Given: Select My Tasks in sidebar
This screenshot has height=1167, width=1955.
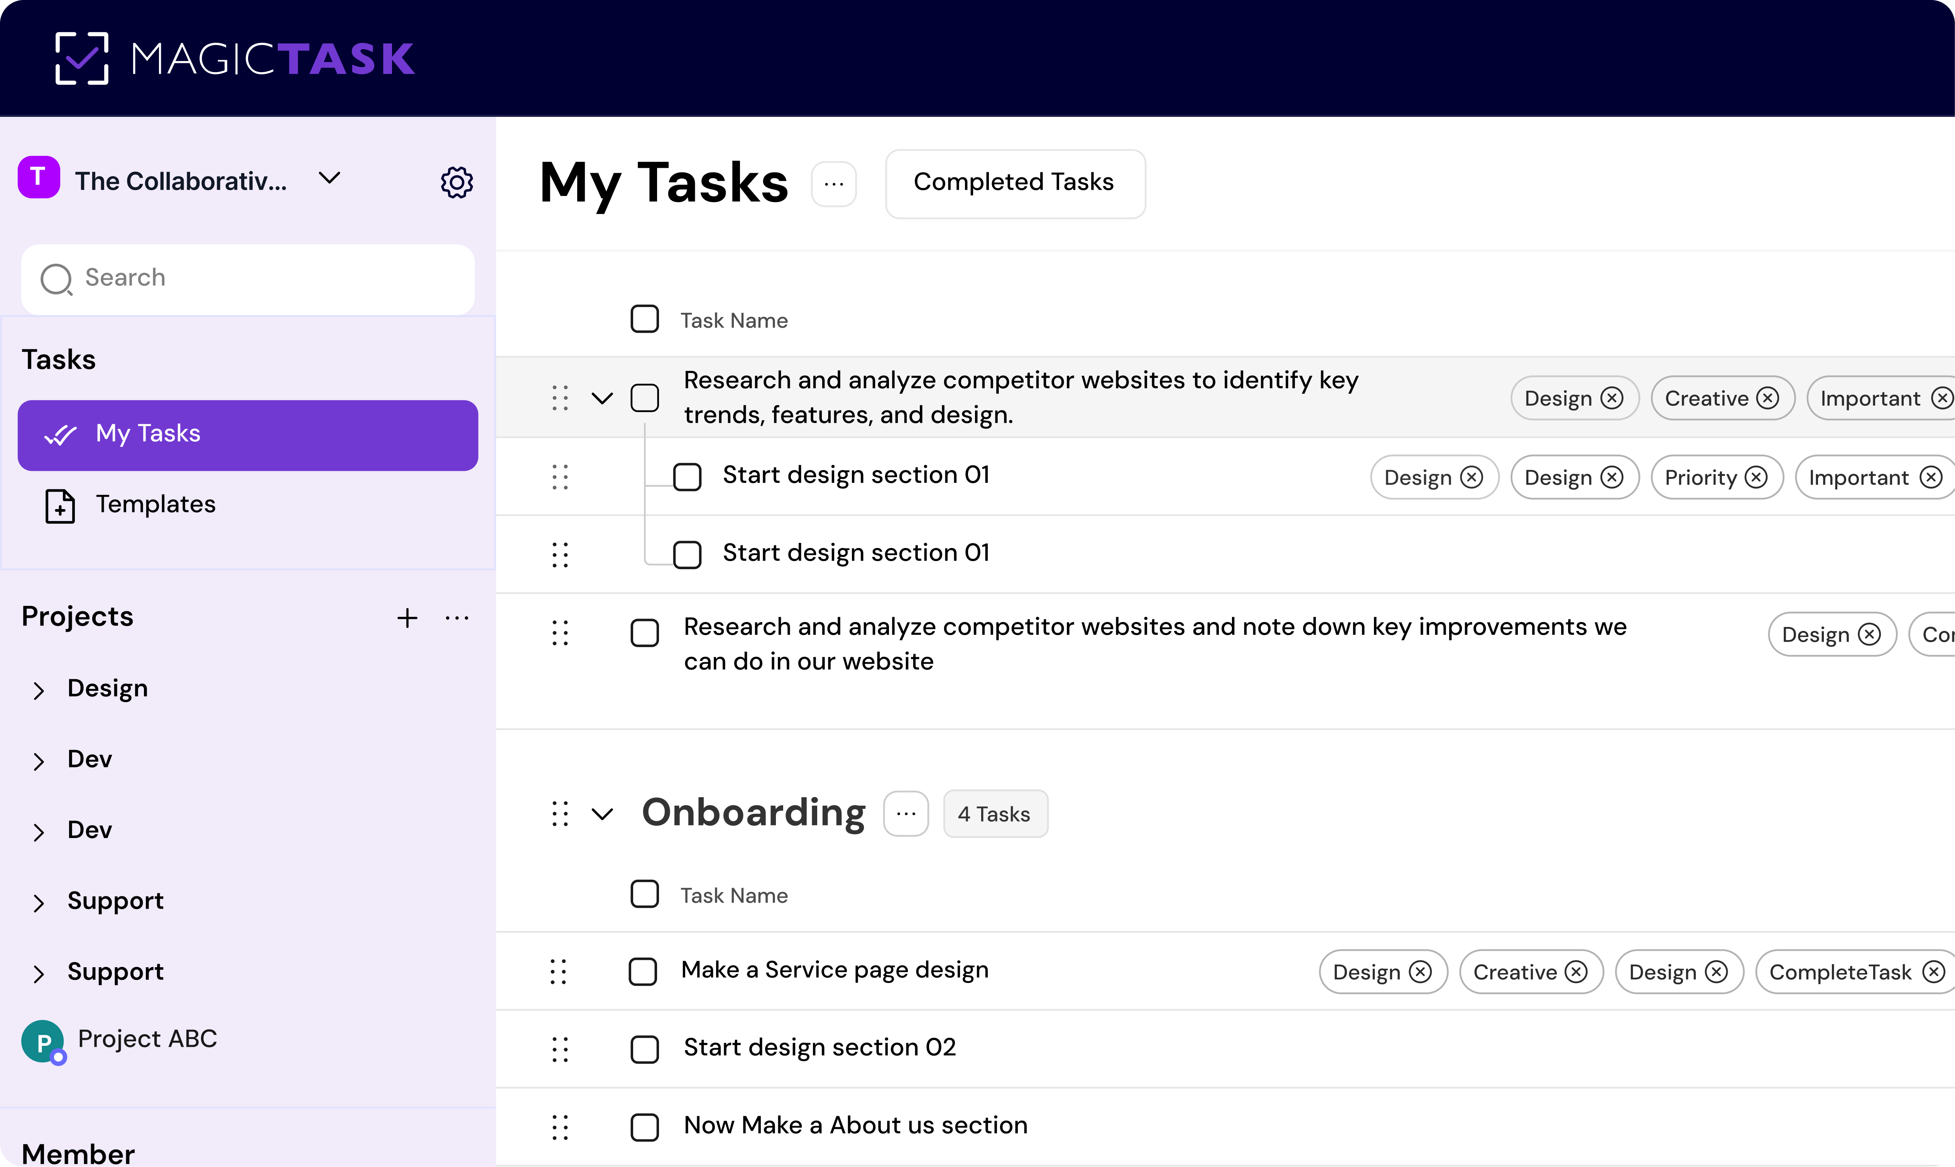Looking at the screenshot, I should (x=248, y=435).
